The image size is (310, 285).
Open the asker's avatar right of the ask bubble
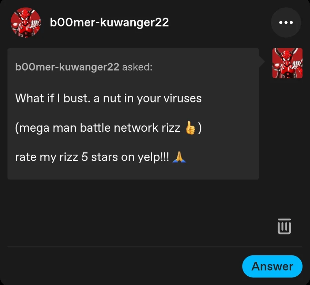pyautogui.click(x=287, y=63)
